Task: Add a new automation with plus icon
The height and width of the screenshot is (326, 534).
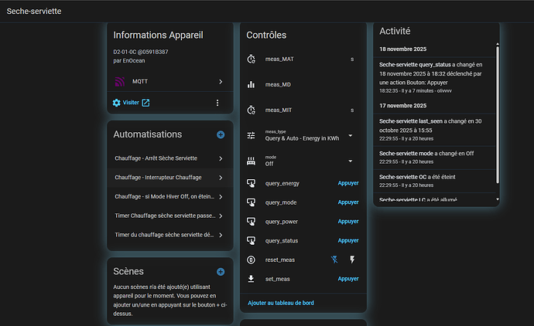Action: [x=221, y=134]
